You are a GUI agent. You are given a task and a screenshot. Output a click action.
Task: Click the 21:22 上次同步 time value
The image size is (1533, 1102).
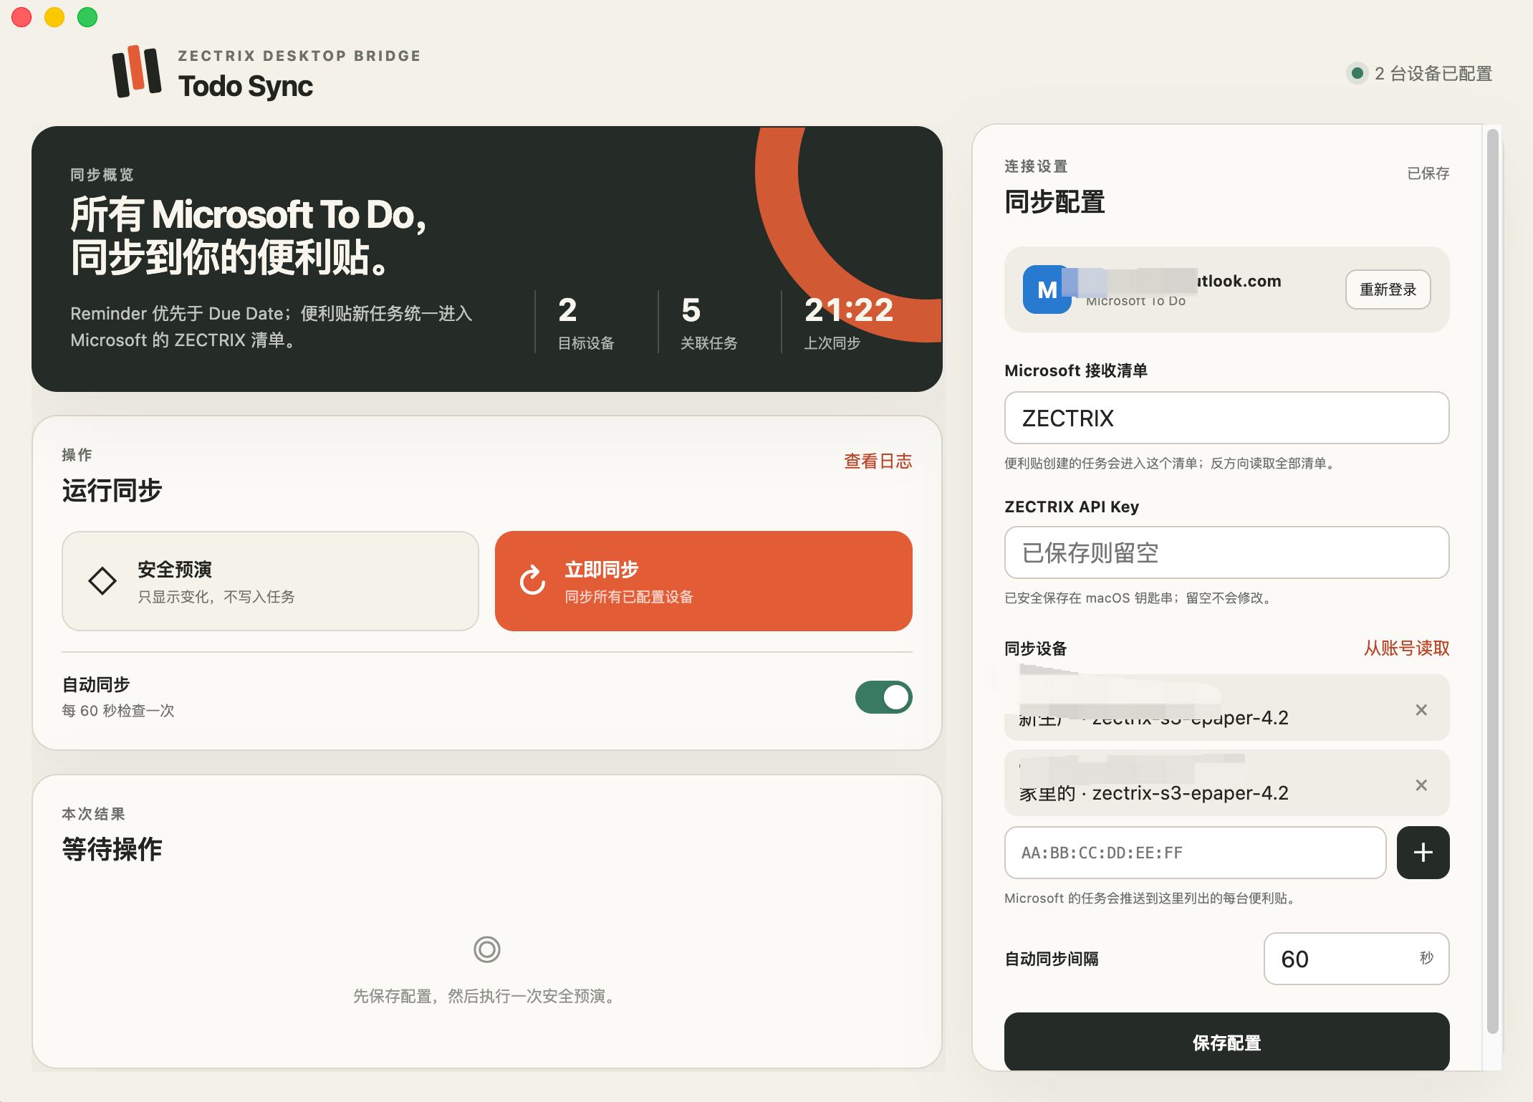849,310
